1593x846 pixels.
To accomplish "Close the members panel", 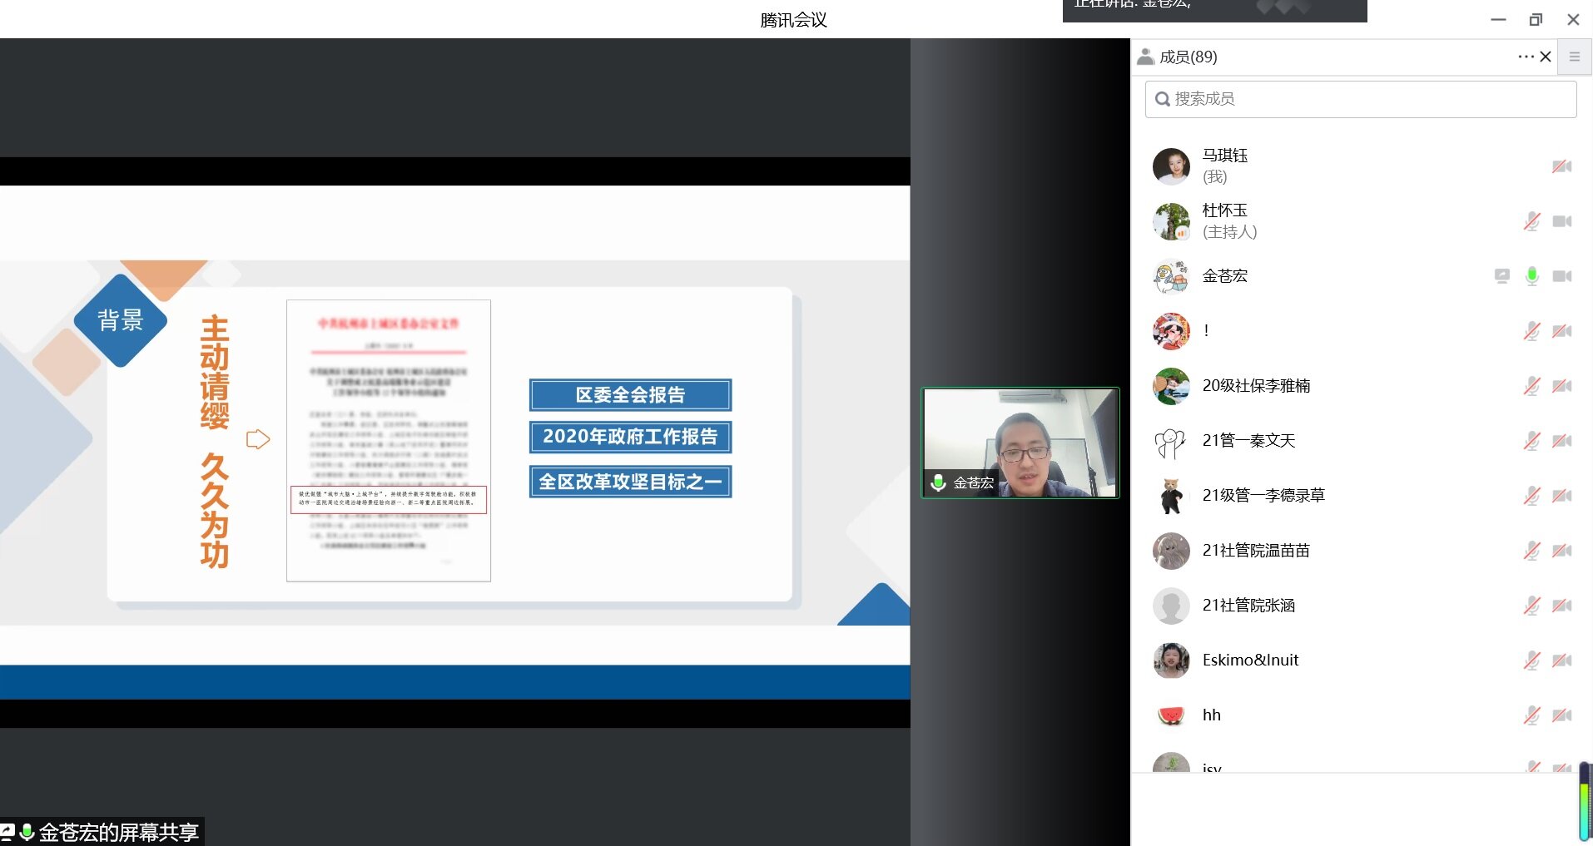I will click(1546, 57).
